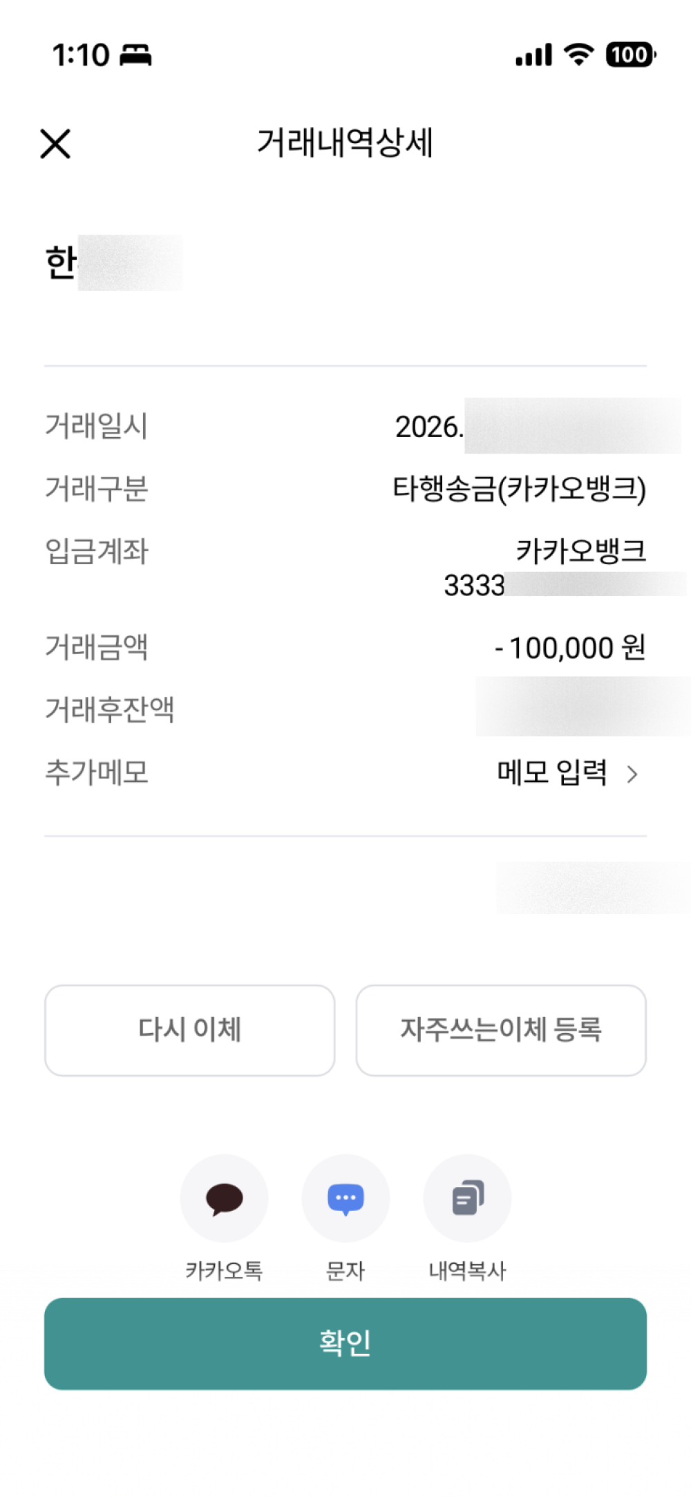Select the 카카오뱅크 입금계좌 value
Screen dimensions: 691x1497
click(581, 551)
